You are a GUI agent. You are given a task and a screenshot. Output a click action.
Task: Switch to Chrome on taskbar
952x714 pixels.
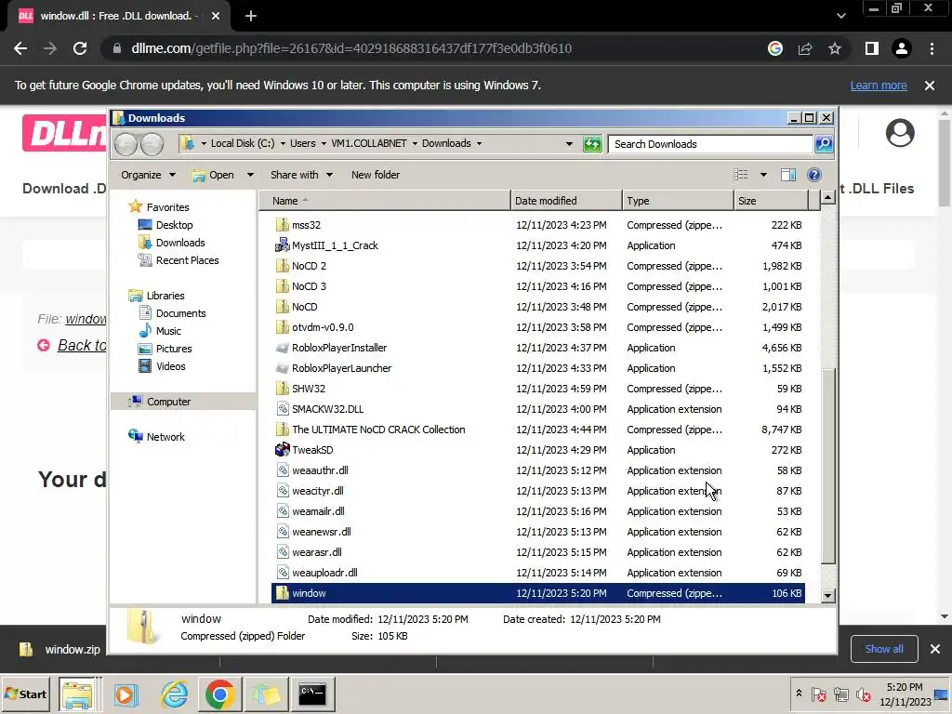(x=219, y=694)
